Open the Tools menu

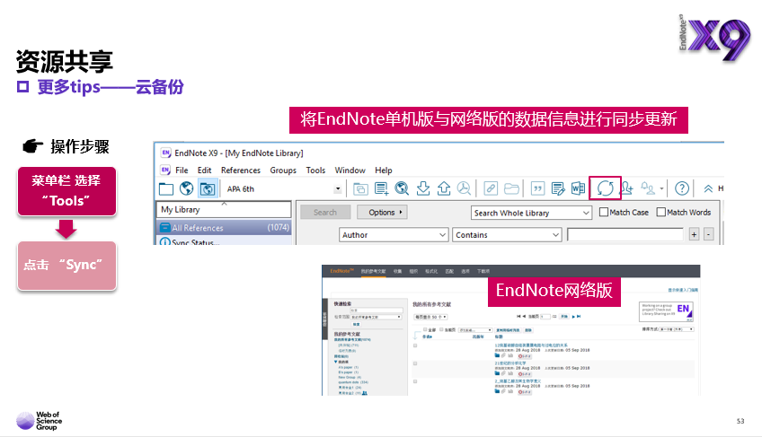coord(315,170)
